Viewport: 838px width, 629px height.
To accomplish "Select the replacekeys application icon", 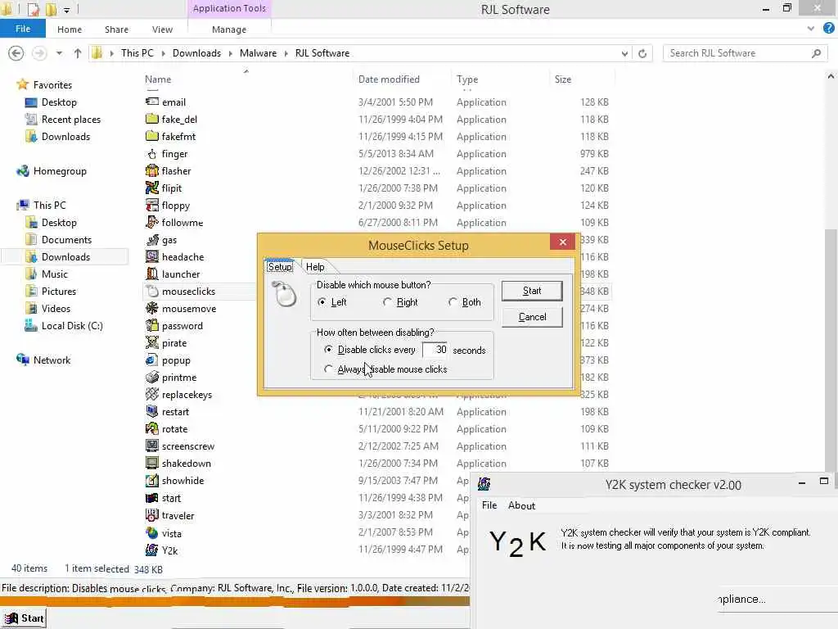I will coord(152,394).
